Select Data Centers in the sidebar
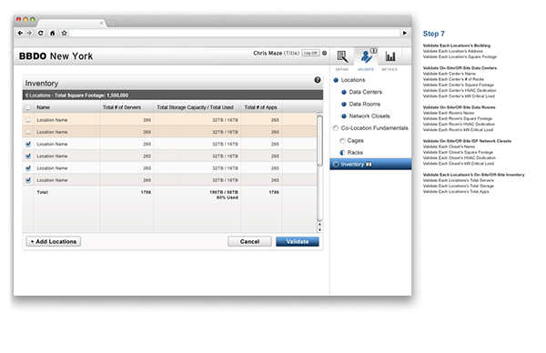Screen dimensions: 546x353 pos(365,92)
